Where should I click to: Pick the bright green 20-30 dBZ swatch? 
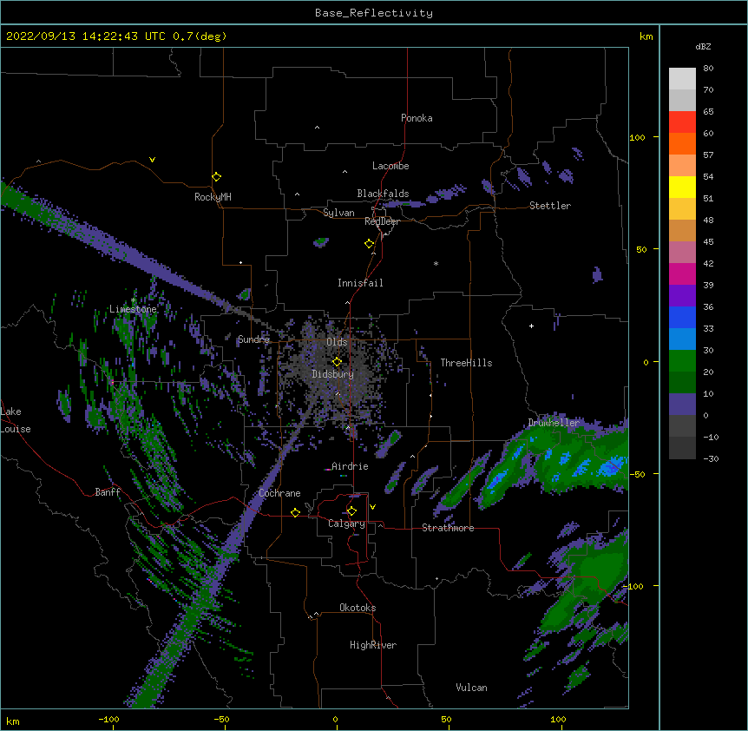(x=682, y=361)
